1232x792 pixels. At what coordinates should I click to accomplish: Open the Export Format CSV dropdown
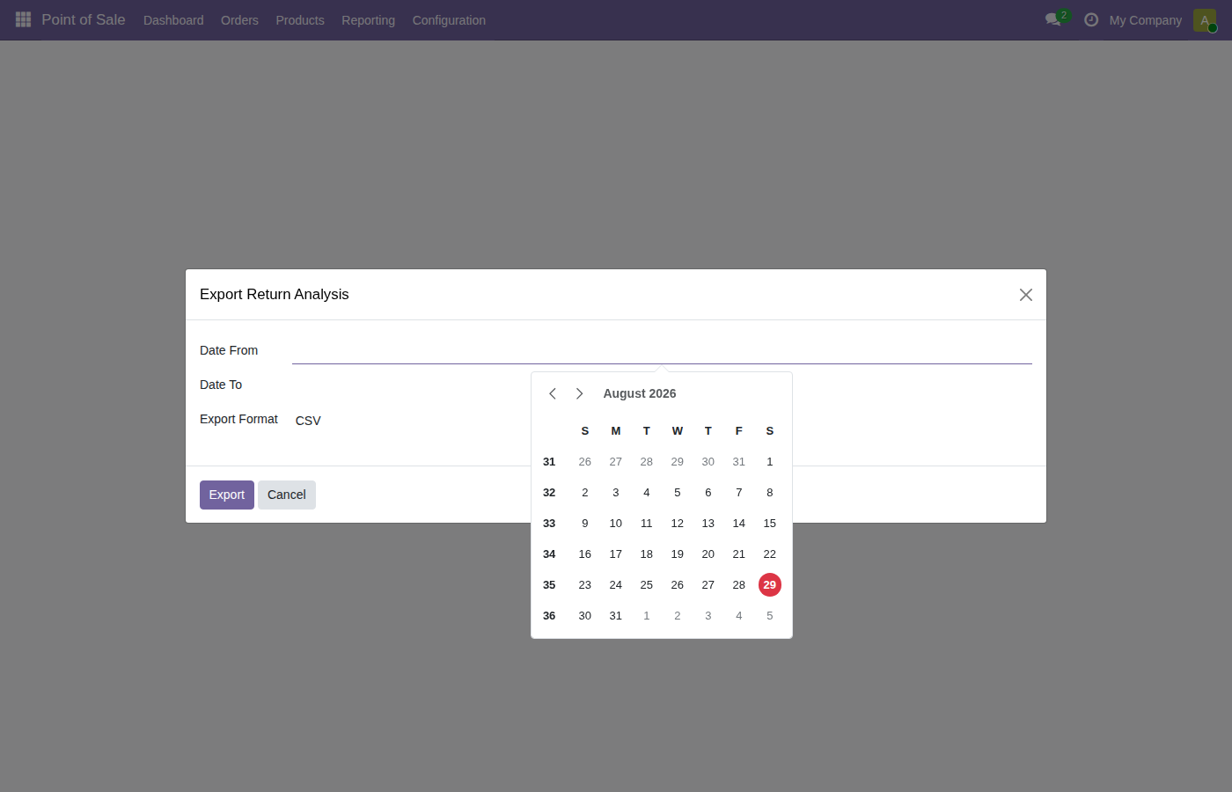(x=662, y=421)
